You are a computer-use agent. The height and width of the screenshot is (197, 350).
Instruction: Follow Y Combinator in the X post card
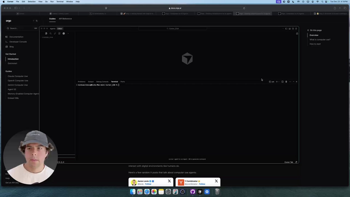(202, 184)
